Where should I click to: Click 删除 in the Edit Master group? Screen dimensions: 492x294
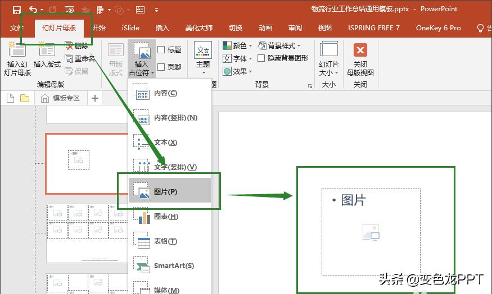76,45
